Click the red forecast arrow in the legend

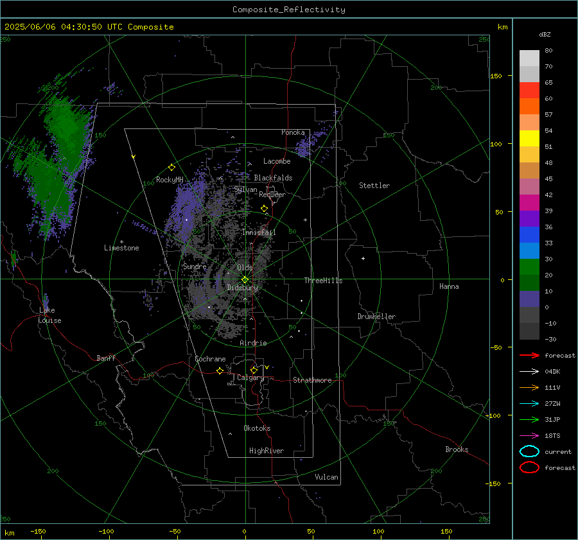coord(529,355)
